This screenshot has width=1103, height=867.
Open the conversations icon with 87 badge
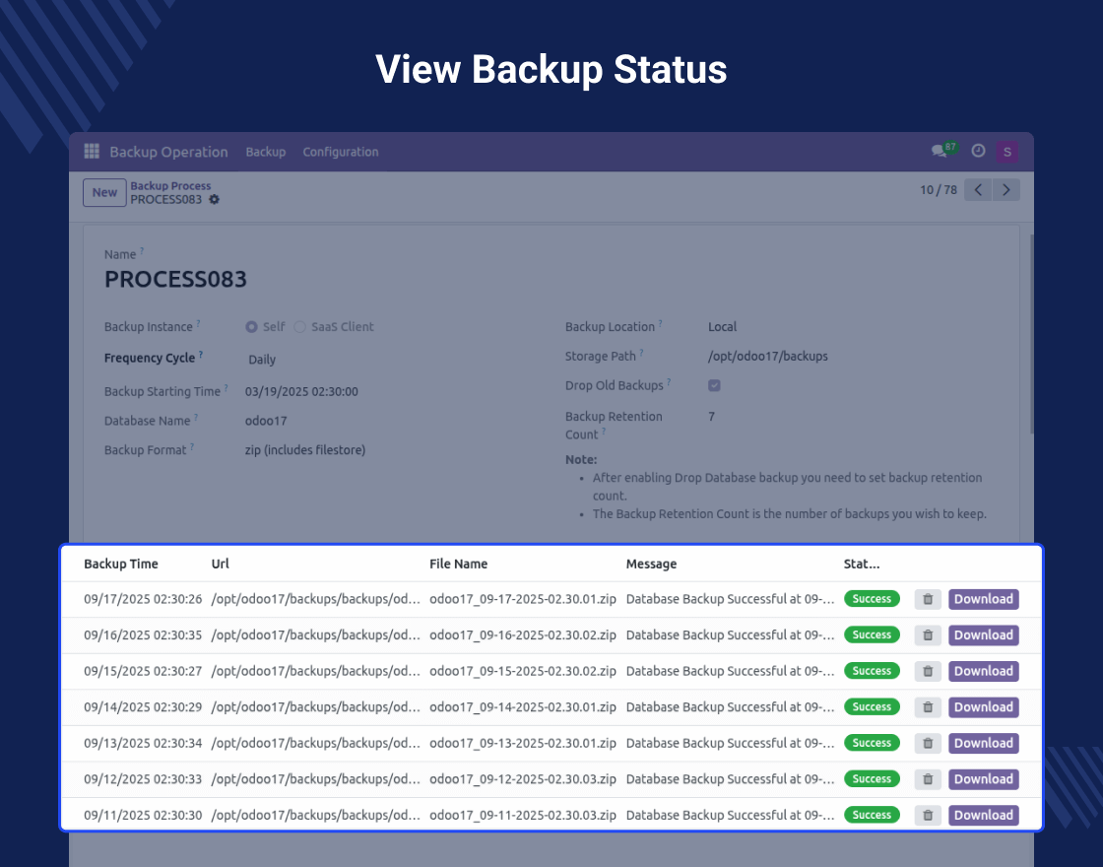tap(942, 150)
